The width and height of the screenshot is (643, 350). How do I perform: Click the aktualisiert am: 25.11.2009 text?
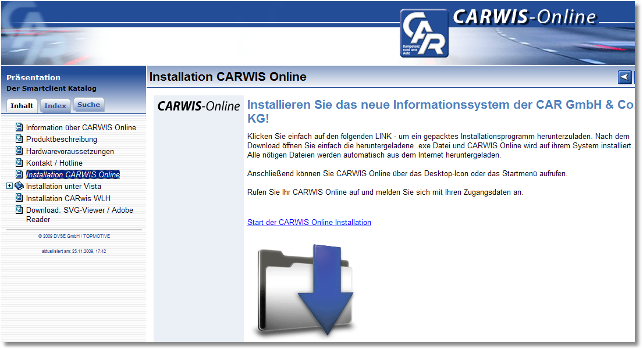74,251
